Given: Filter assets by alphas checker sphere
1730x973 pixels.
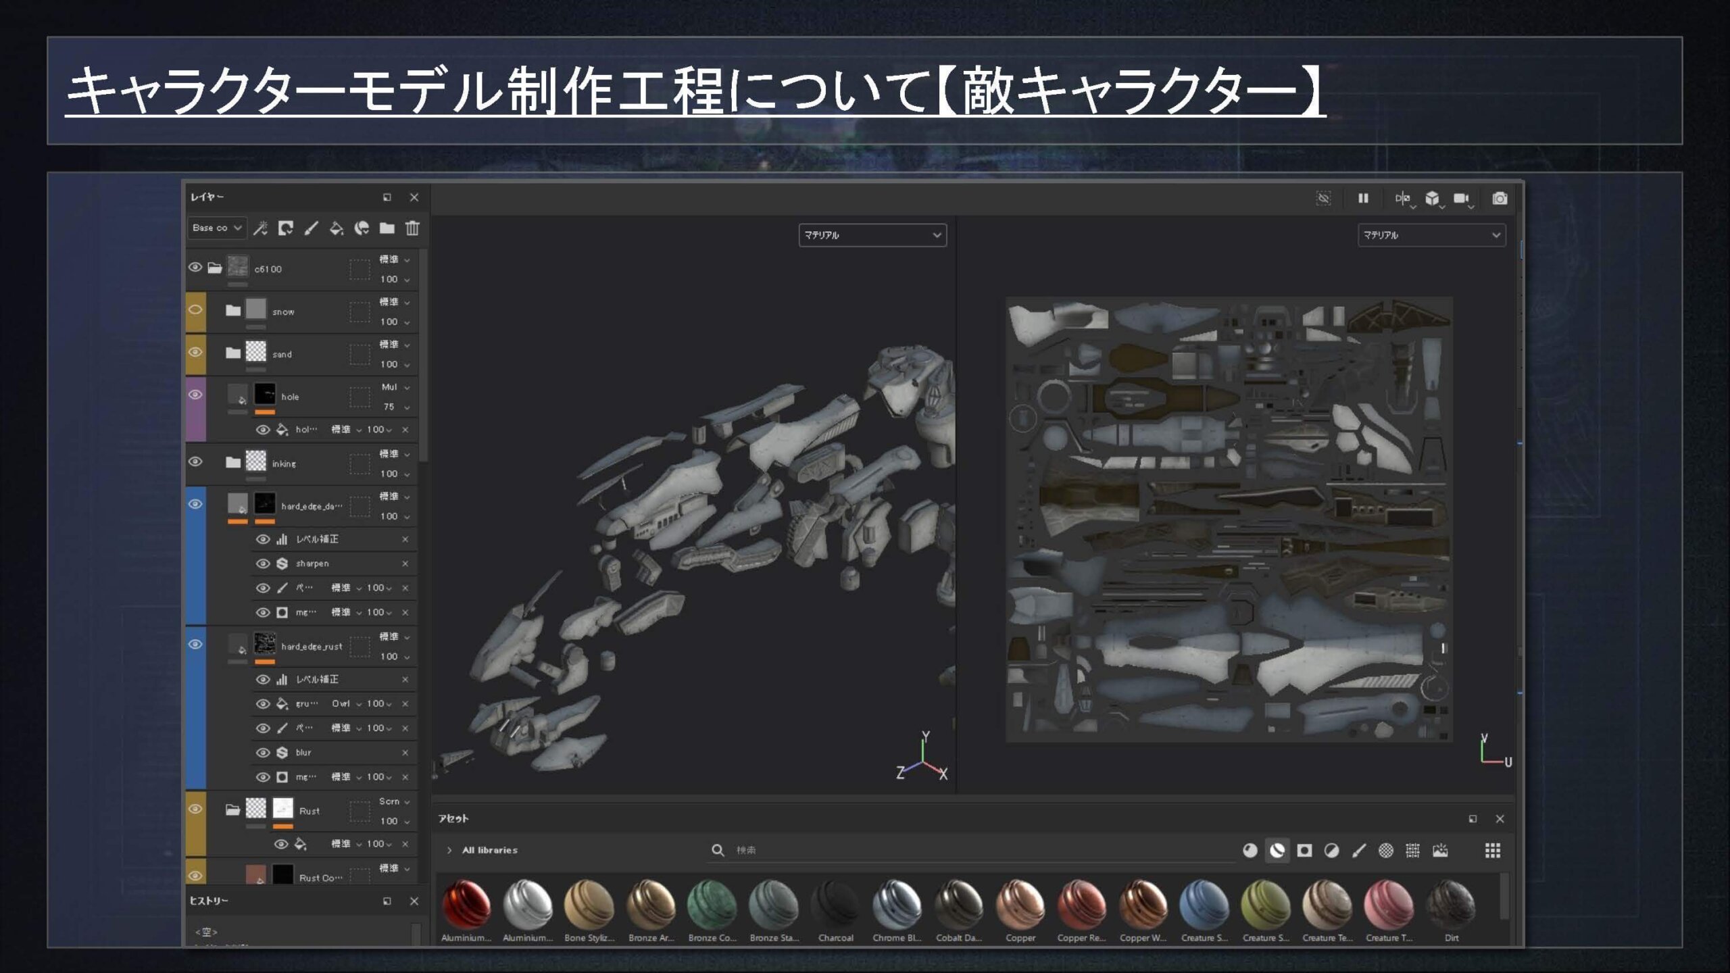Looking at the screenshot, I should click(1385, 851).
